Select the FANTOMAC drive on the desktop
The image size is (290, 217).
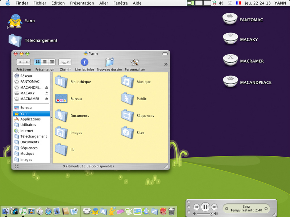(230, 19)
